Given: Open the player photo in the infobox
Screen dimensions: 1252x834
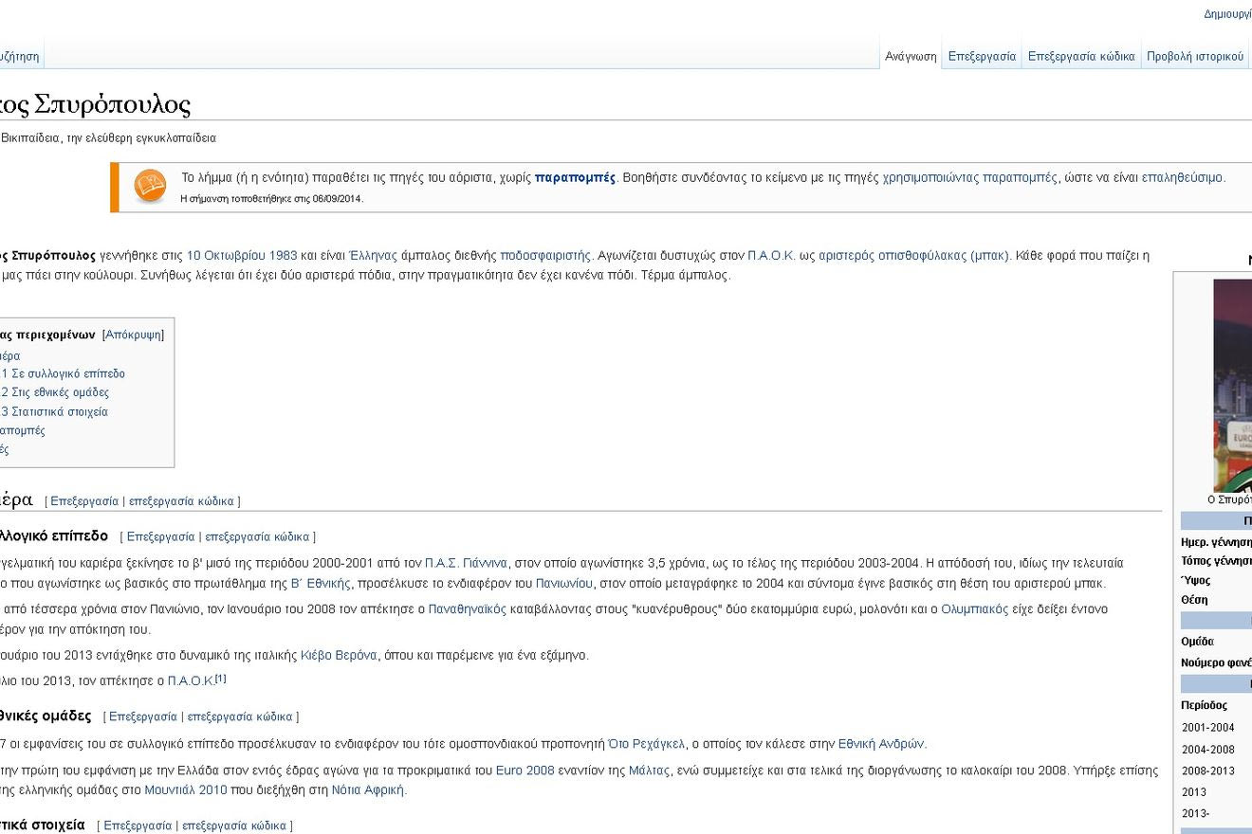Looking at the screenshot, I should tap(1234, 379).
